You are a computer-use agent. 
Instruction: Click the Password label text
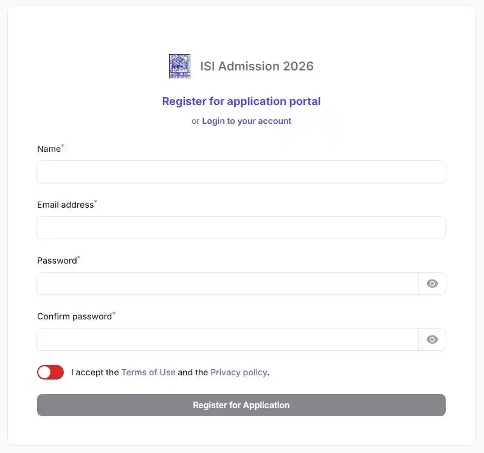(x=57, y=261)
